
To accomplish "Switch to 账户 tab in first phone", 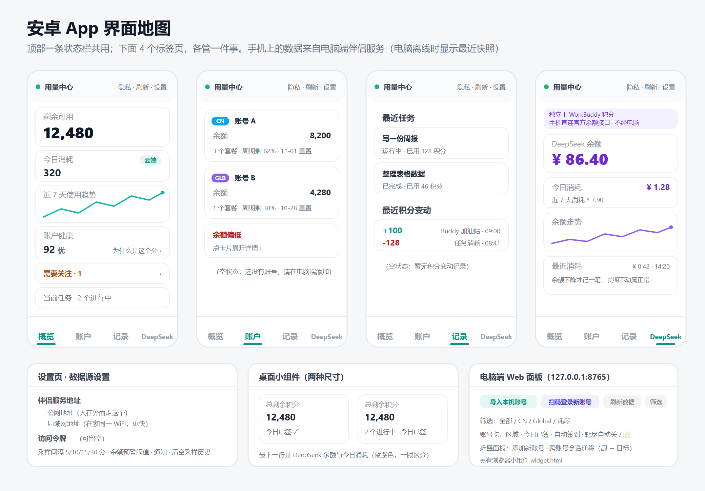I will point(83,337).
